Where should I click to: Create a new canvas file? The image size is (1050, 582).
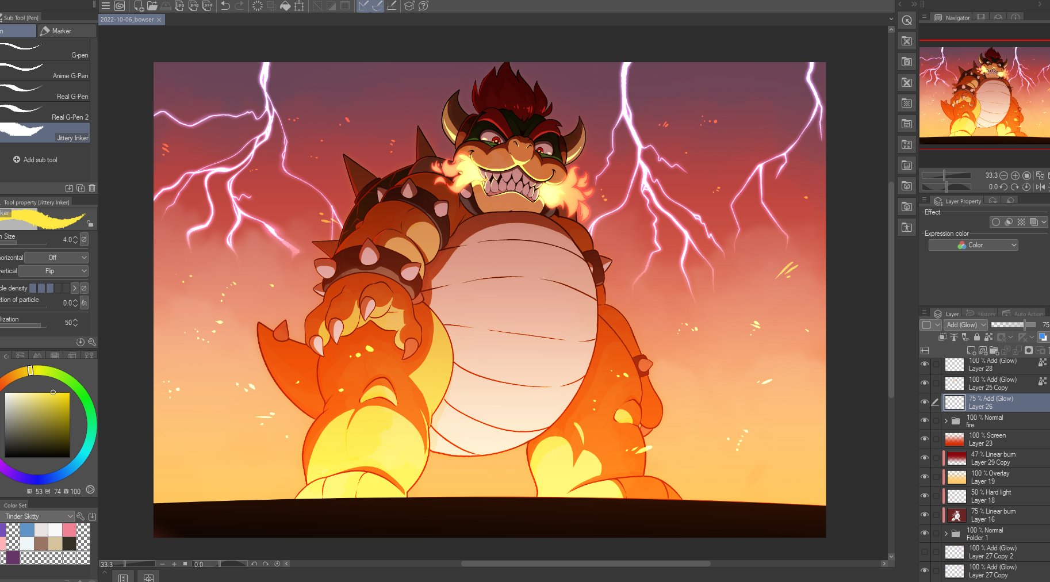tap(139, 6)
